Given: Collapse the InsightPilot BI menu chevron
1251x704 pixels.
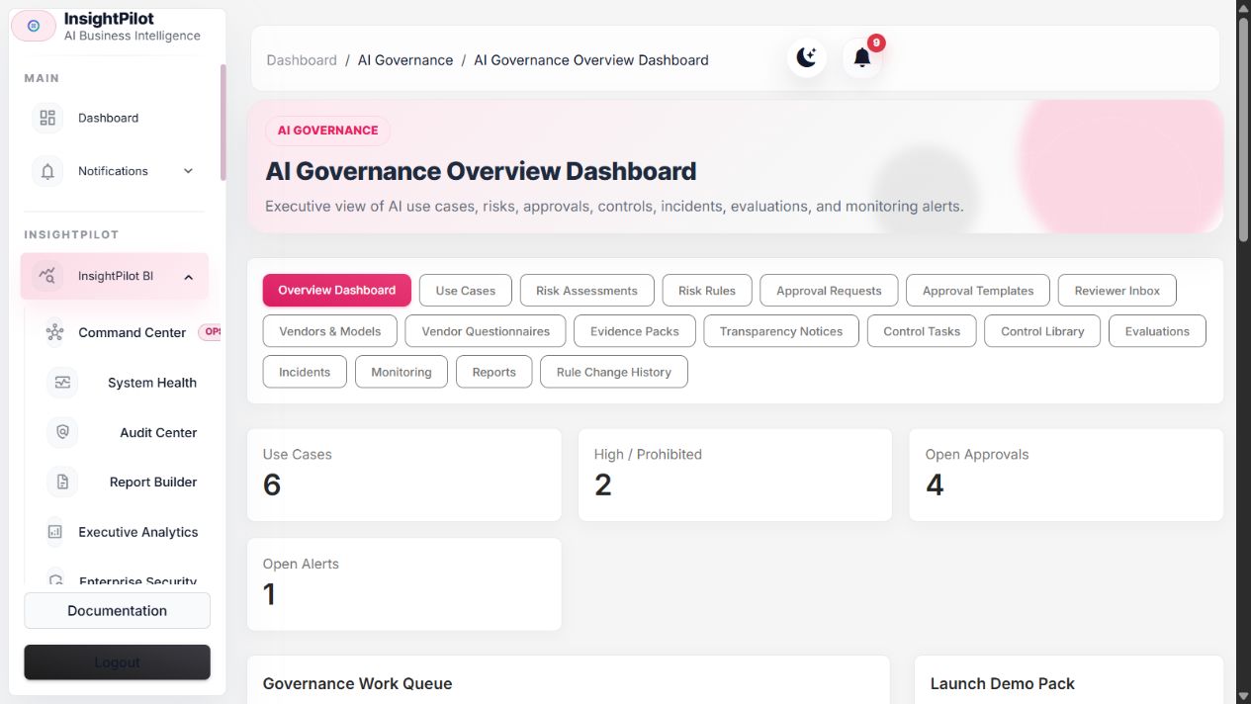Looking at the screenshot, I should (188, 277).
